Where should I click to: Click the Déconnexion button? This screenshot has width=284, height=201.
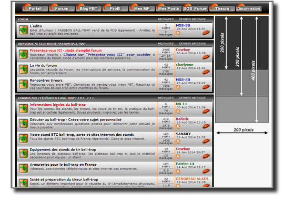coord(249,8)
